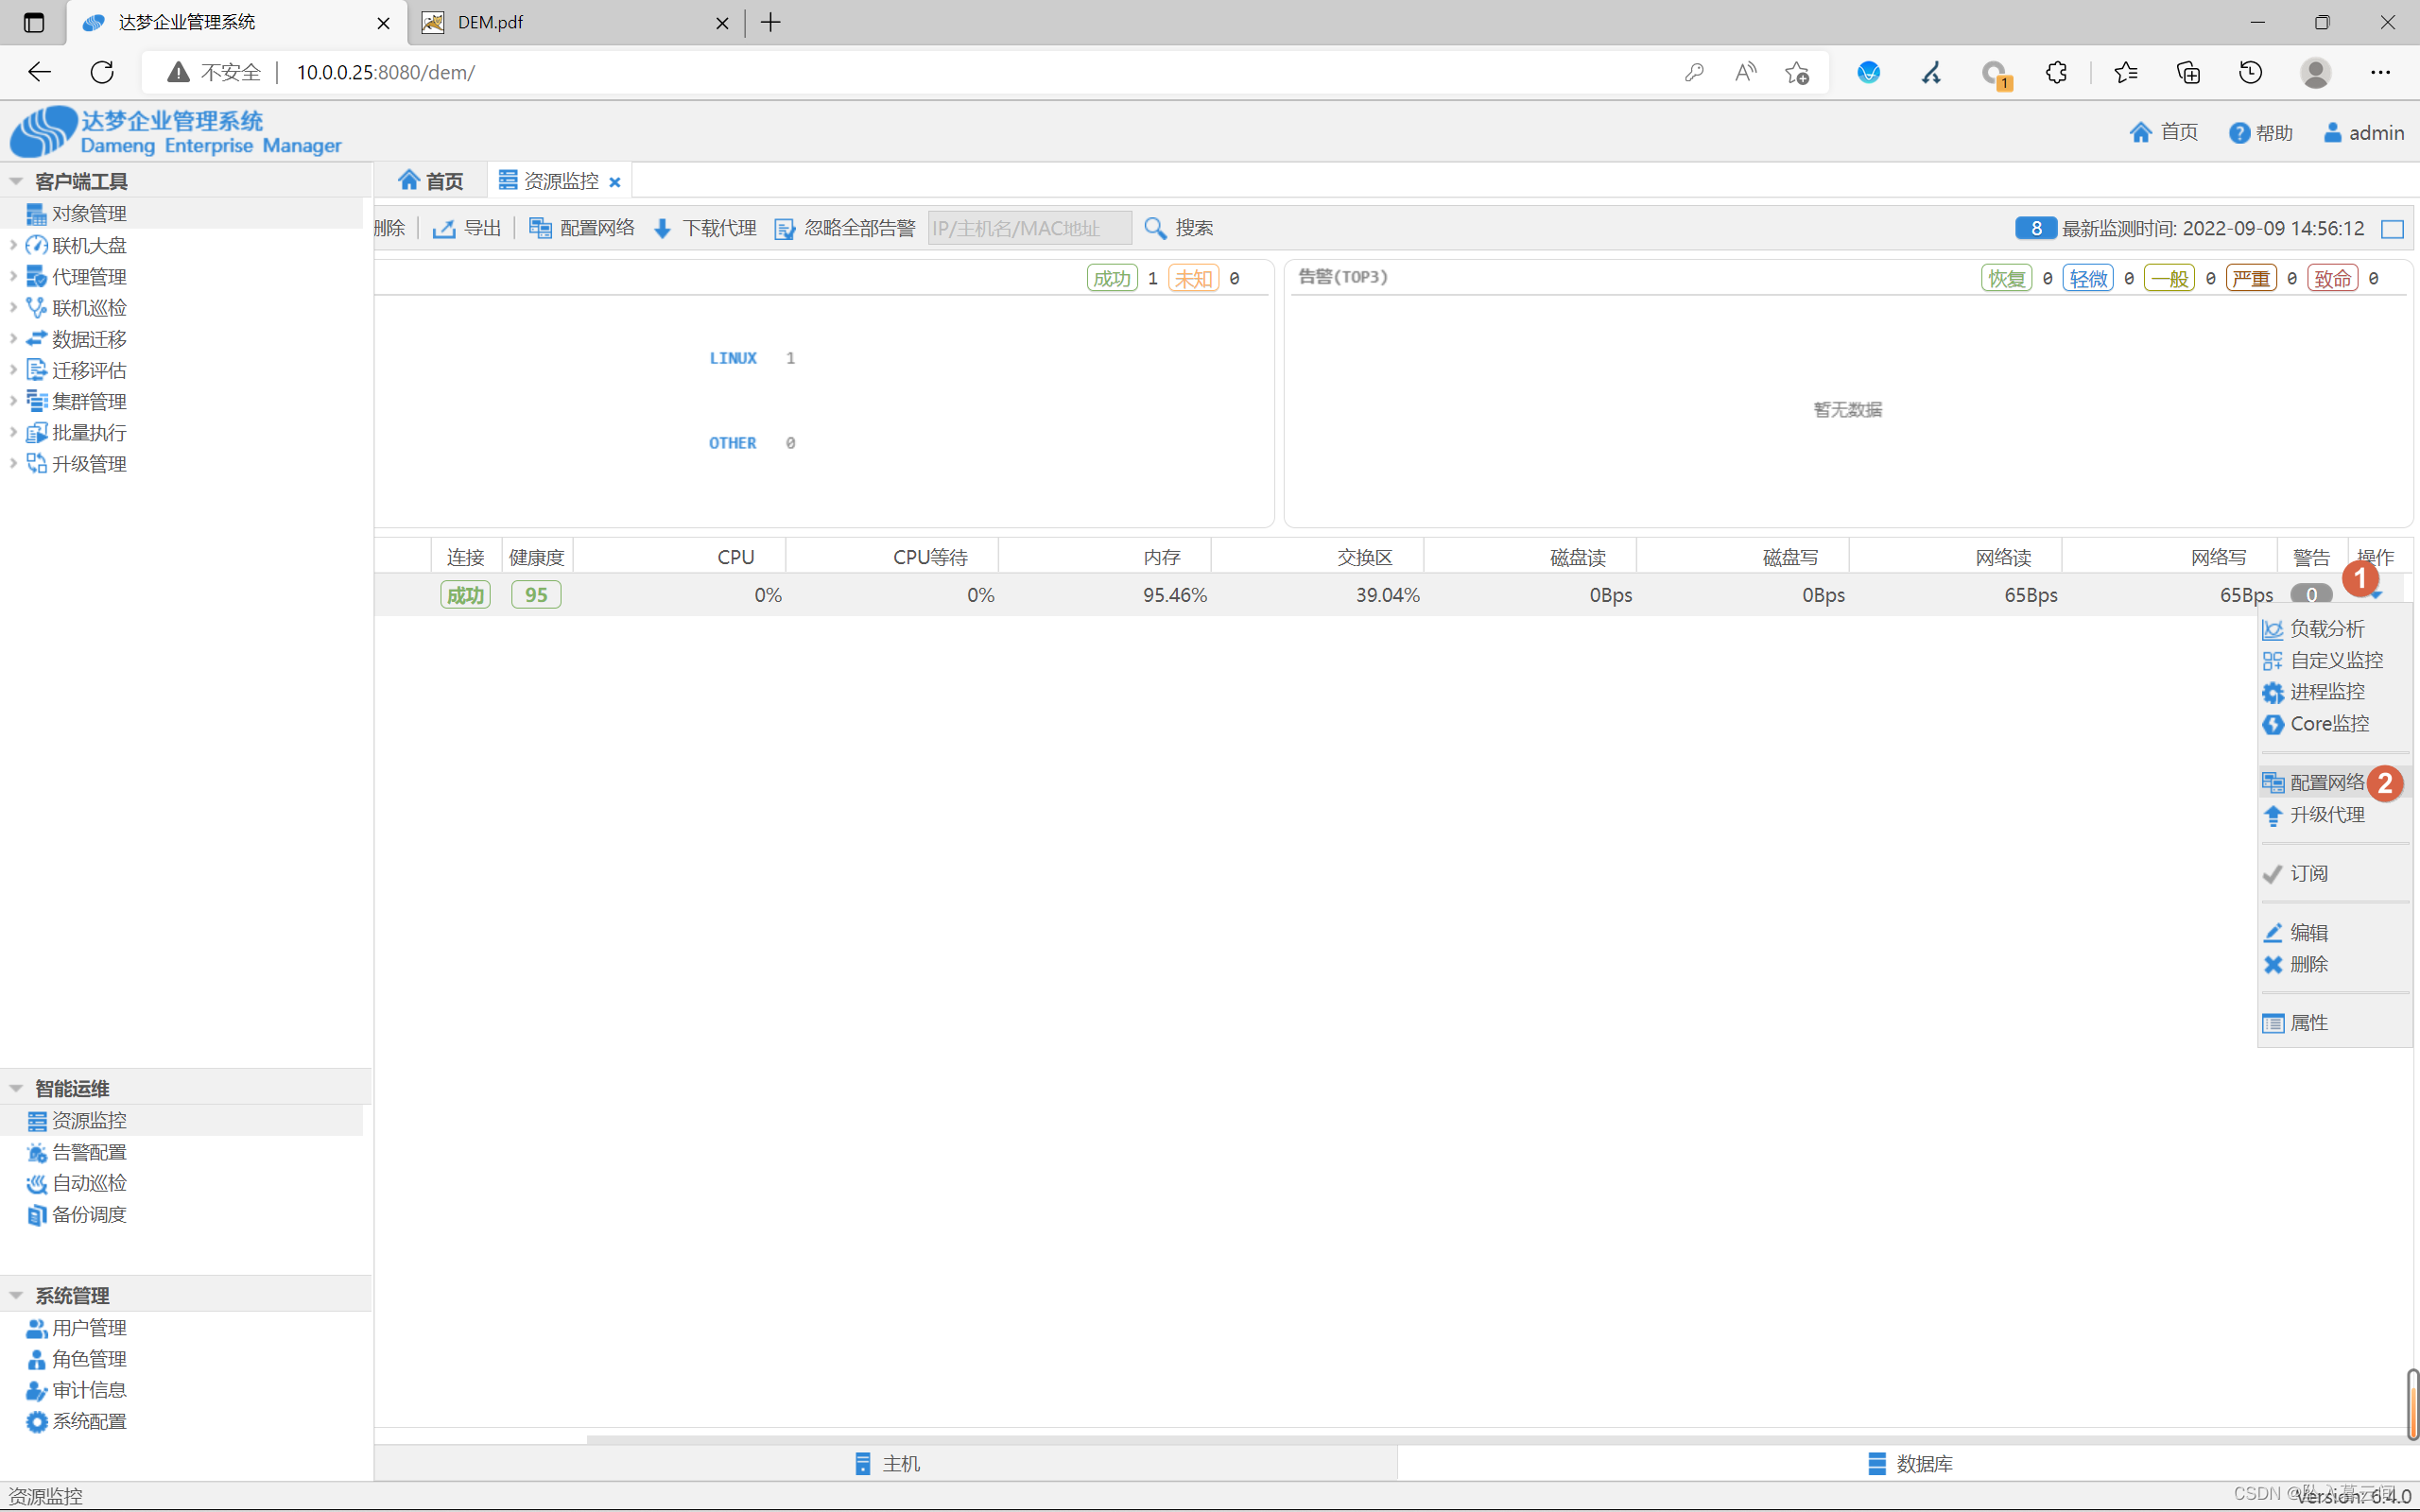Click the download agent (下载代理) toolbar icon

pos(662,229)
